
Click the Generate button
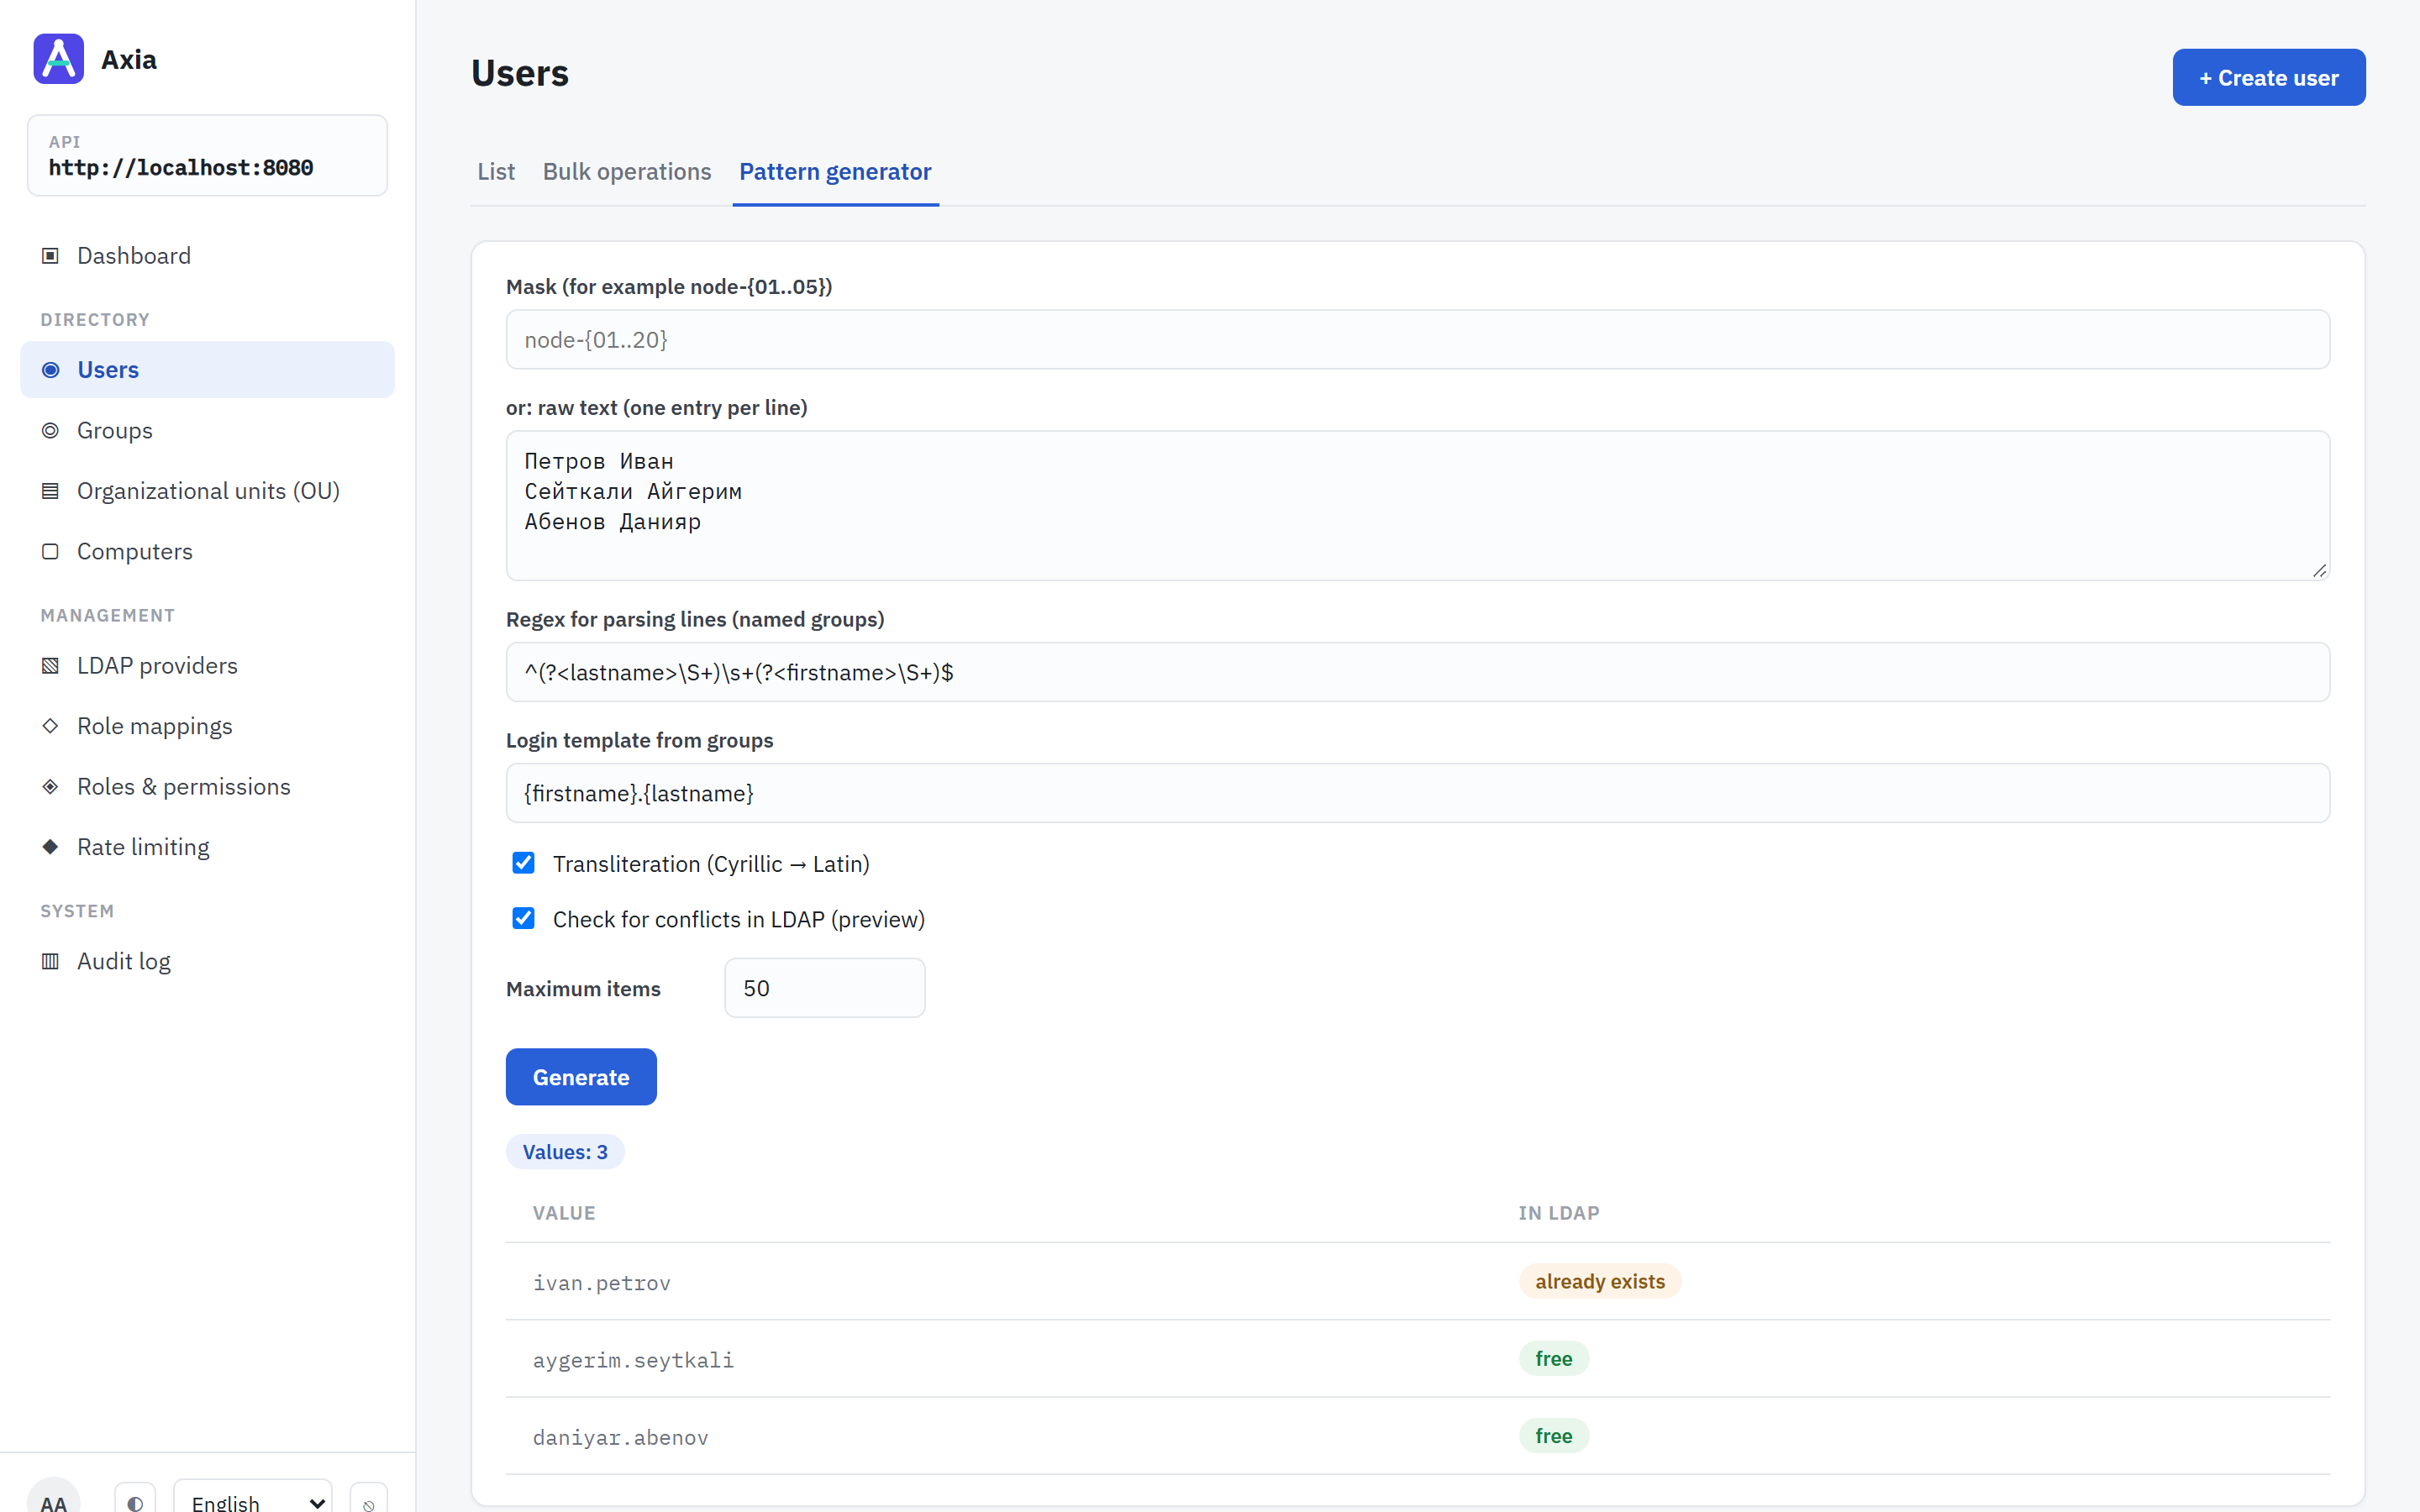click(x=581, y=1077)
